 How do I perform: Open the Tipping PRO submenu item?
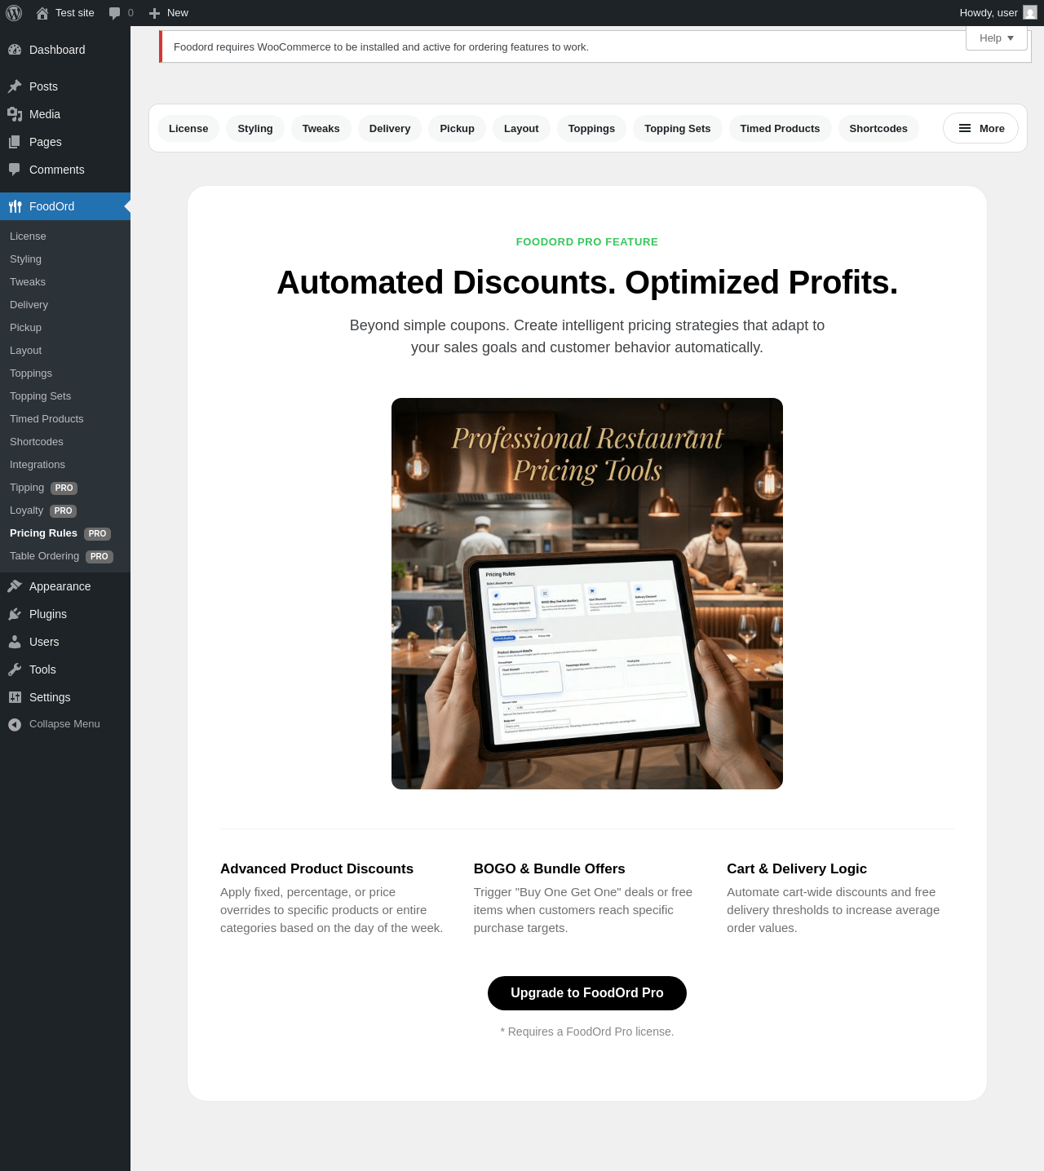coord(65,488)
